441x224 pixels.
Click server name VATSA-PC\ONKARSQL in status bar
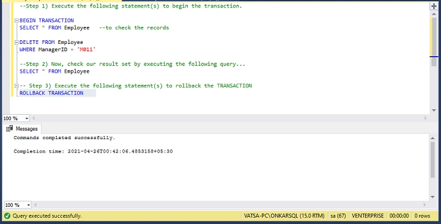coord(284,216)
